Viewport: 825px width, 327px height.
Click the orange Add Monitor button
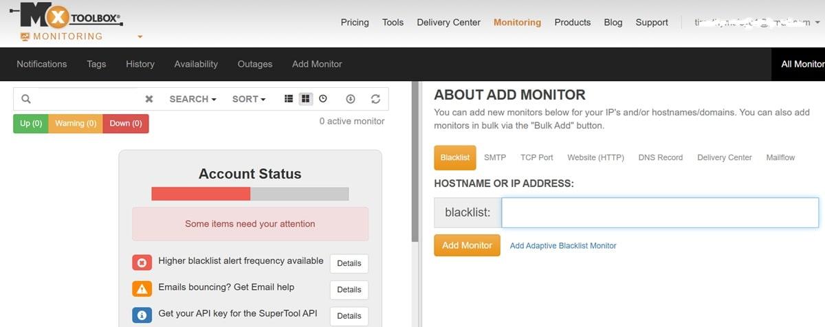click(467, 245)
